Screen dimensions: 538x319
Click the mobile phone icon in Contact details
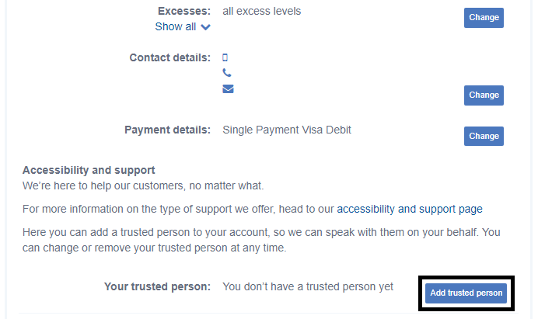tap(225, 57)
